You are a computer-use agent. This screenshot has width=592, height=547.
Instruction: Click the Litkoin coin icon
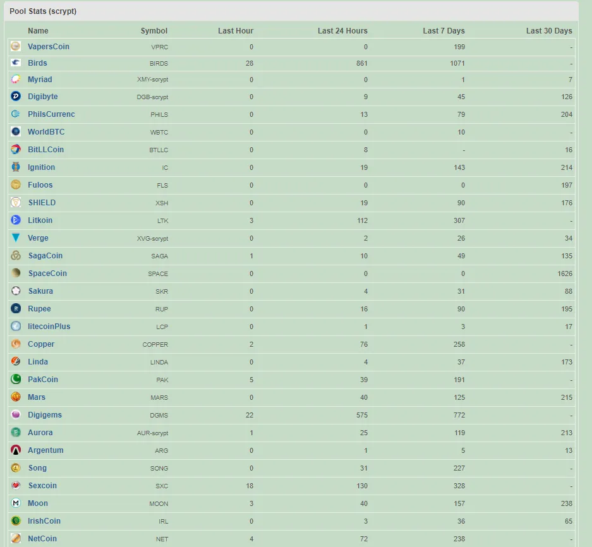point(16,220)
